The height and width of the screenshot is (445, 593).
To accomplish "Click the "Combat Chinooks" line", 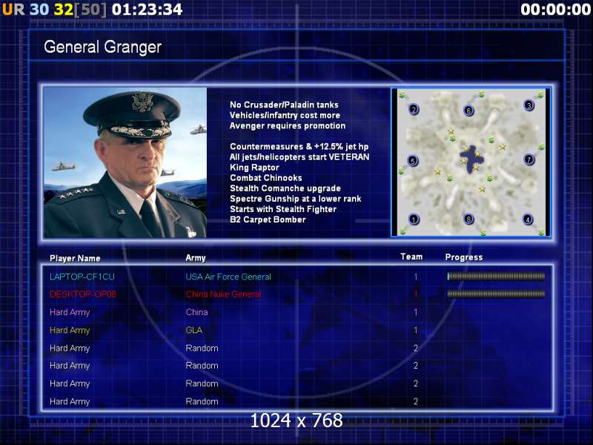I will (x=266, y=177).
